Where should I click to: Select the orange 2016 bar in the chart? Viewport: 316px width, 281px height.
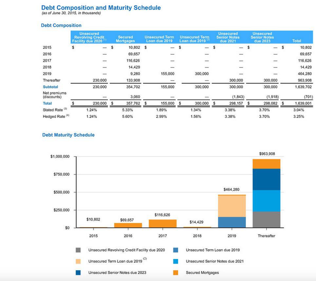point(128,225)
